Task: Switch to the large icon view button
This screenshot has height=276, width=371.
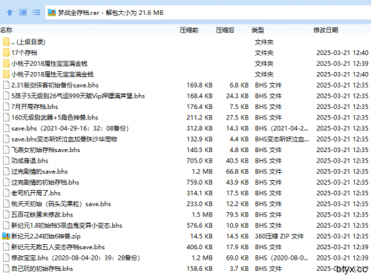Action: pos(23,13)
